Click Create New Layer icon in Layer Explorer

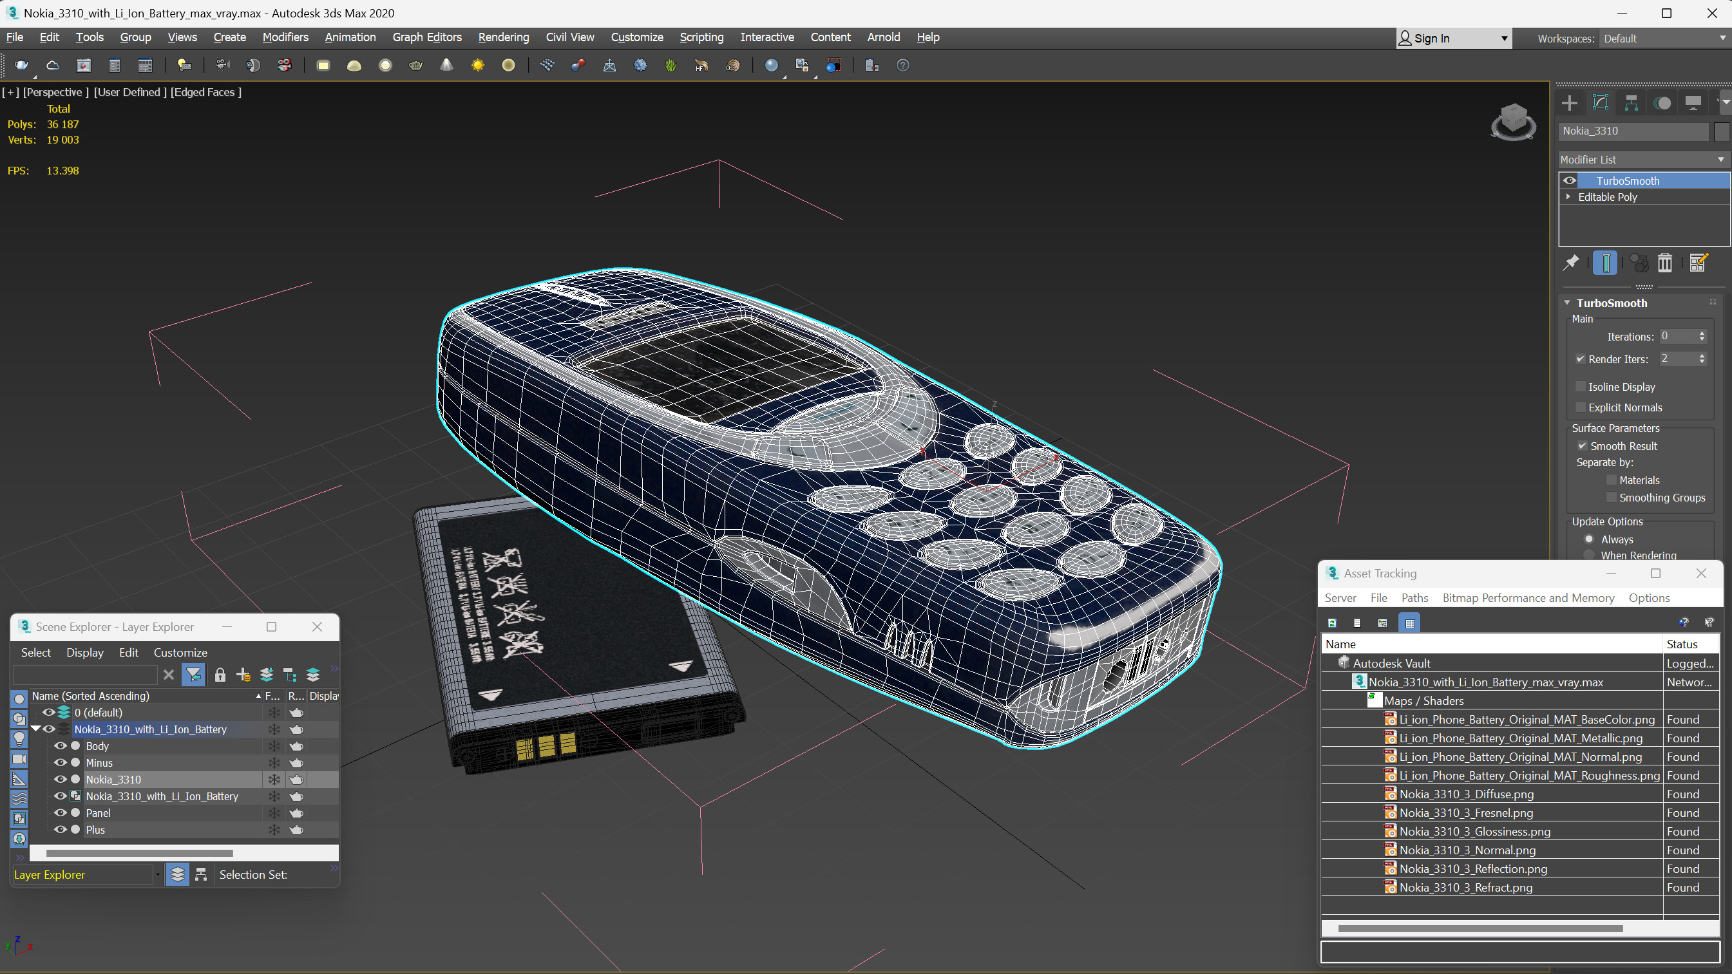click(x=243, y=675)
